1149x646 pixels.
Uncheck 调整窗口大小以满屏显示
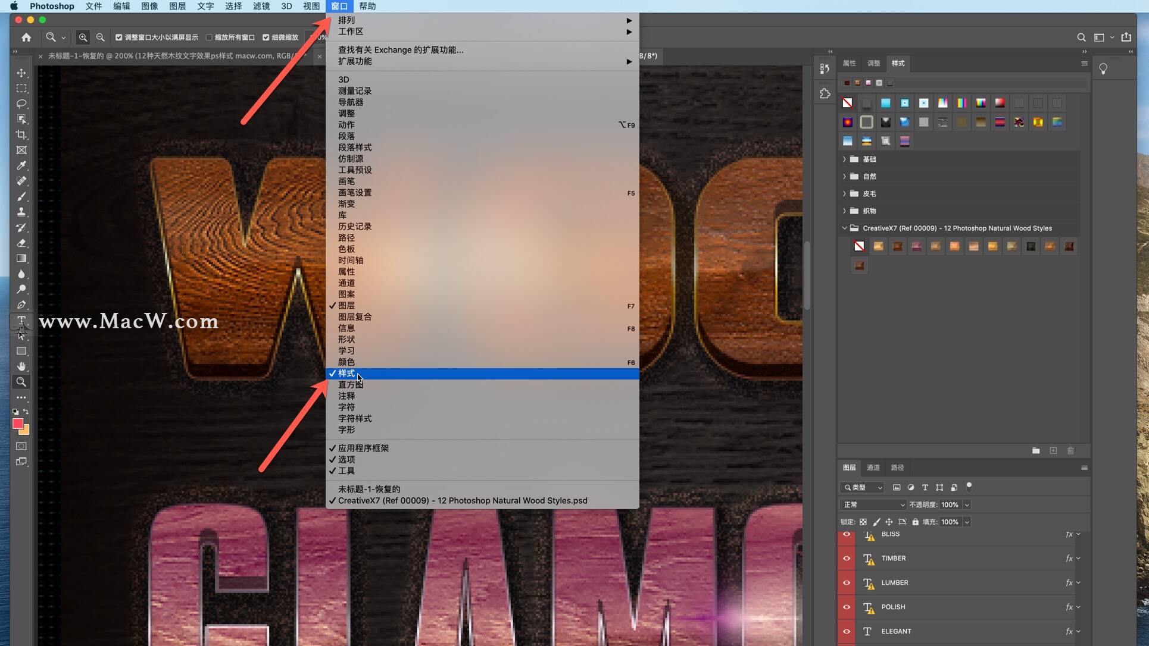coord(119,37)
